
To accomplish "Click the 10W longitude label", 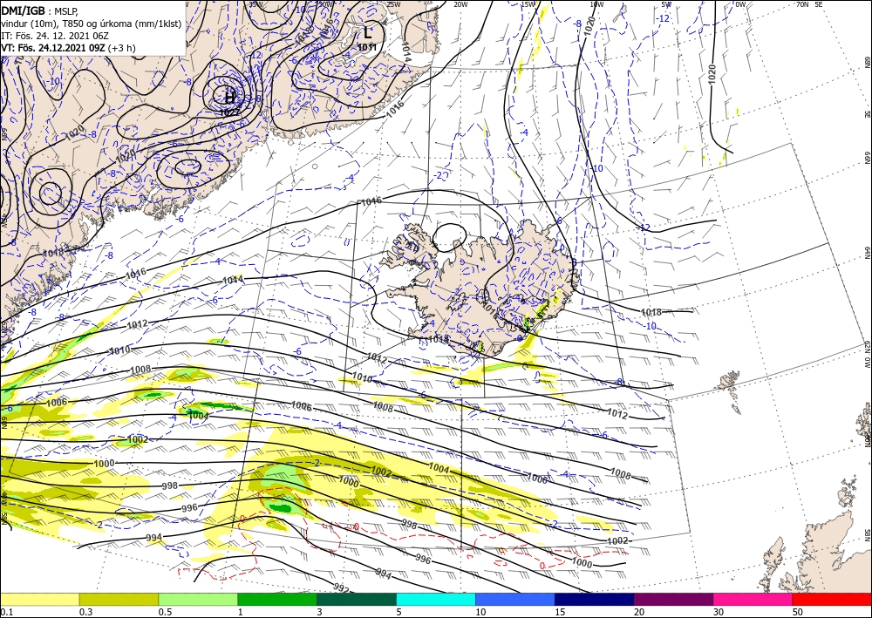I will coord(596,4).
